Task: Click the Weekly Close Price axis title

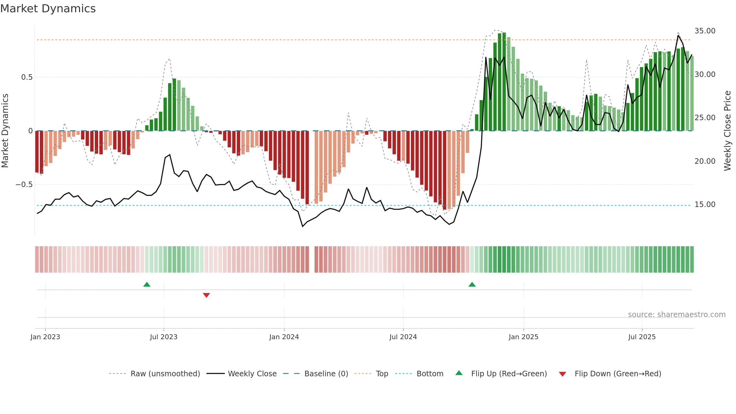Action: (727, 131)
